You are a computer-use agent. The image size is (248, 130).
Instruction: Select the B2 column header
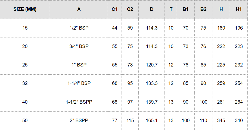203,9
